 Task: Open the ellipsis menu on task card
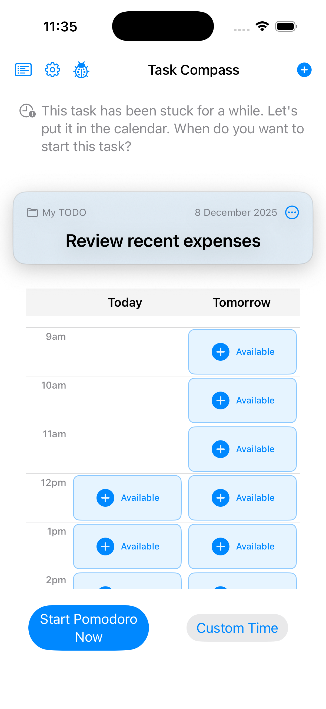[x=292, y=213]
